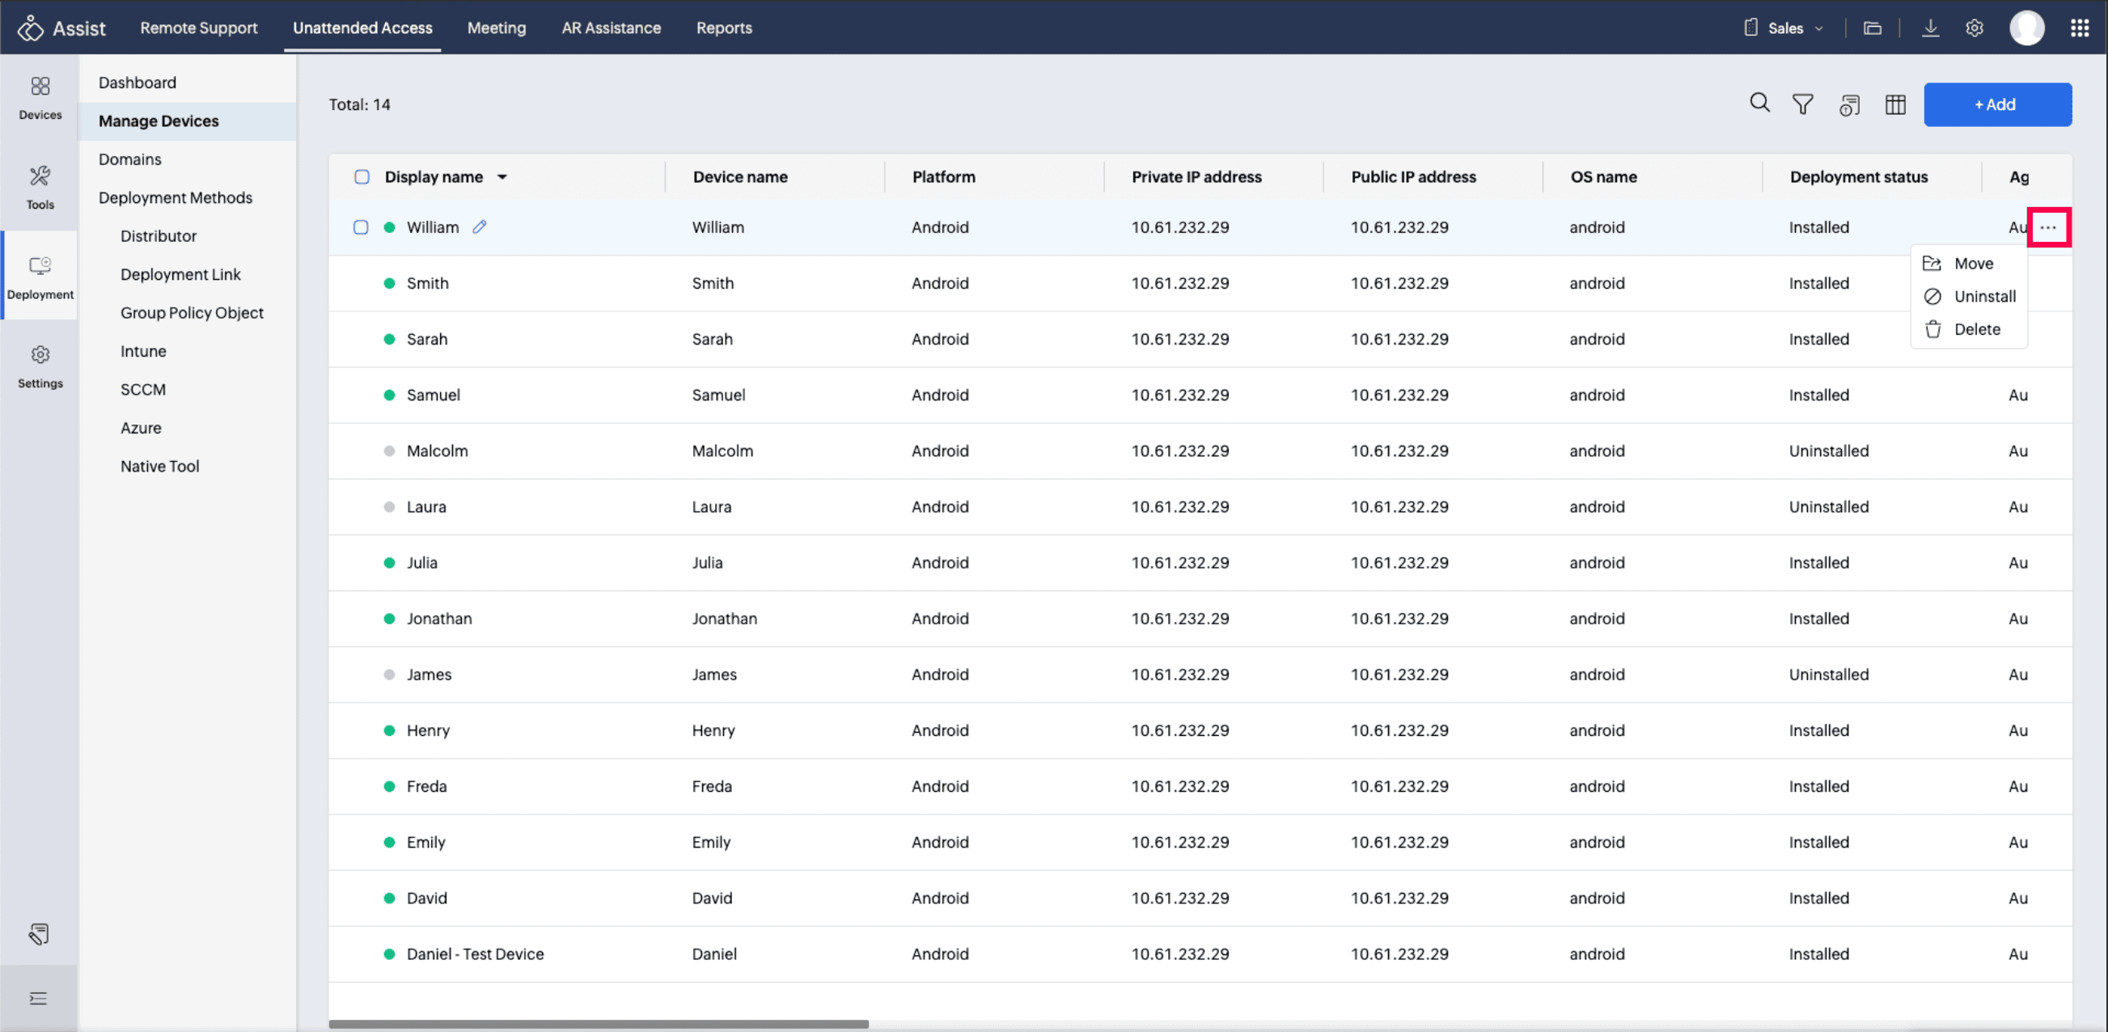Open the search icon above device table
2108x1032 pixels.
[x=1759, y=104]
